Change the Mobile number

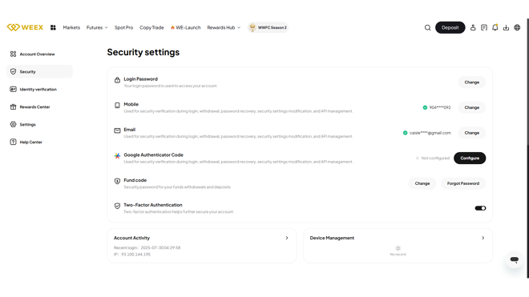pyautogui.click(x=471, y=107)
